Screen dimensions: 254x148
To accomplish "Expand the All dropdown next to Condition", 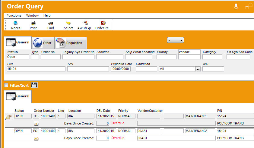I will click(198, 69).
